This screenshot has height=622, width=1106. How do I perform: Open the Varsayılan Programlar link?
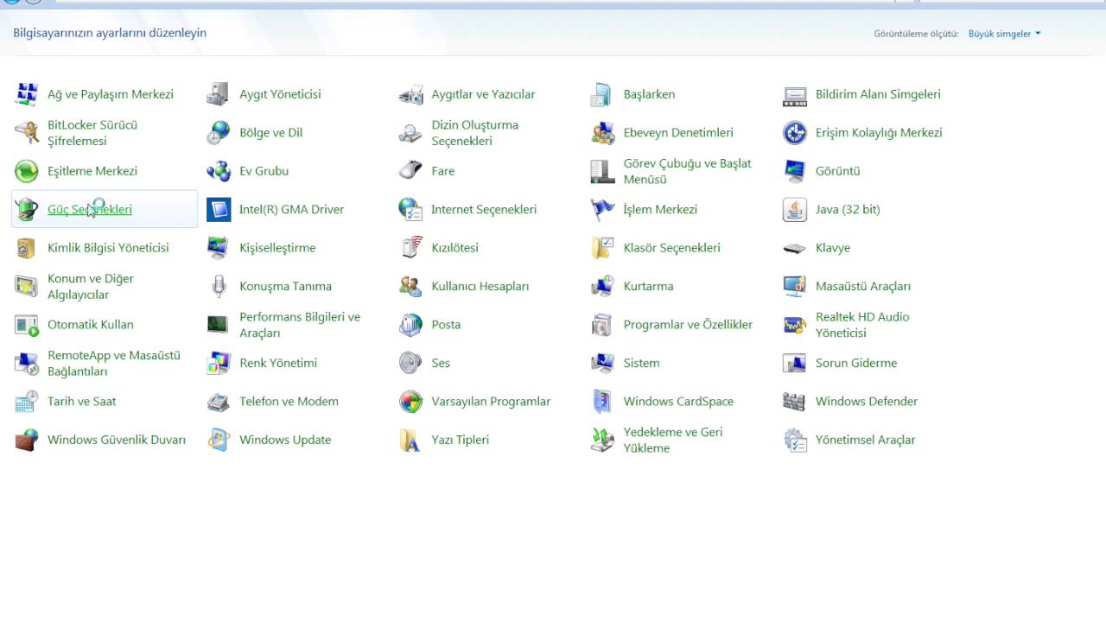491,402
